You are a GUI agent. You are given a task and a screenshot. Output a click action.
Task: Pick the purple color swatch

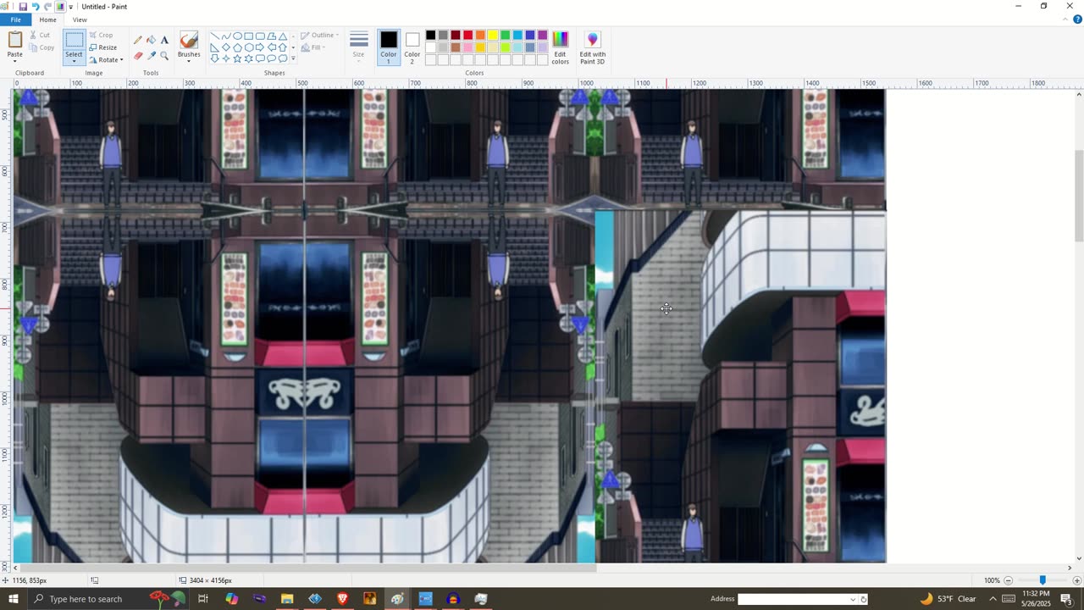coord(542,36)
